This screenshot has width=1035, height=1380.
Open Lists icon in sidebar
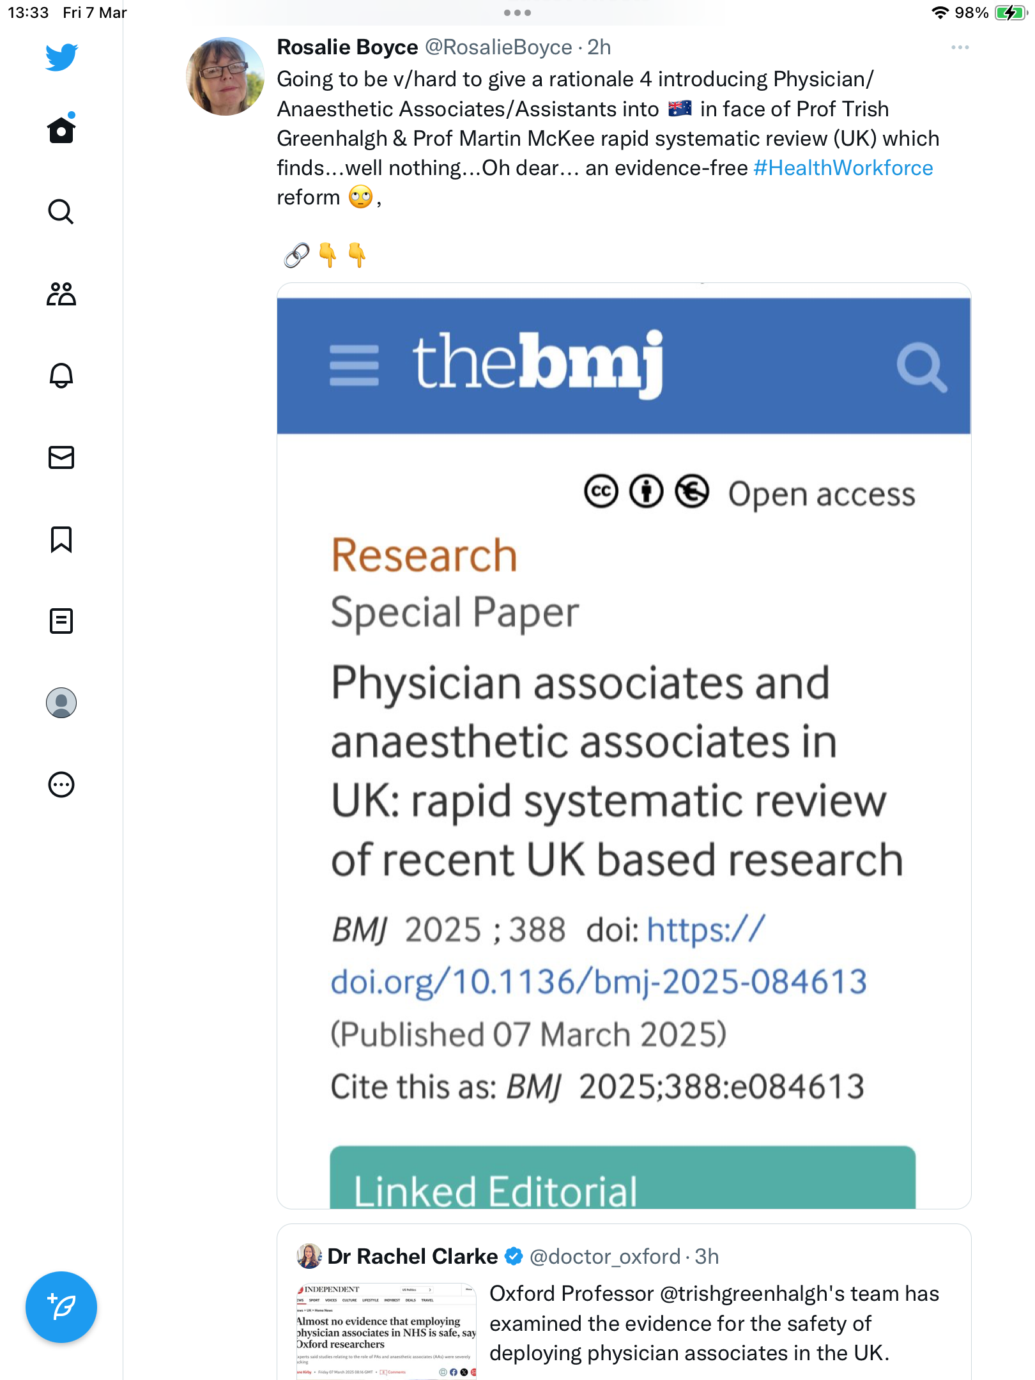[61, 621]
